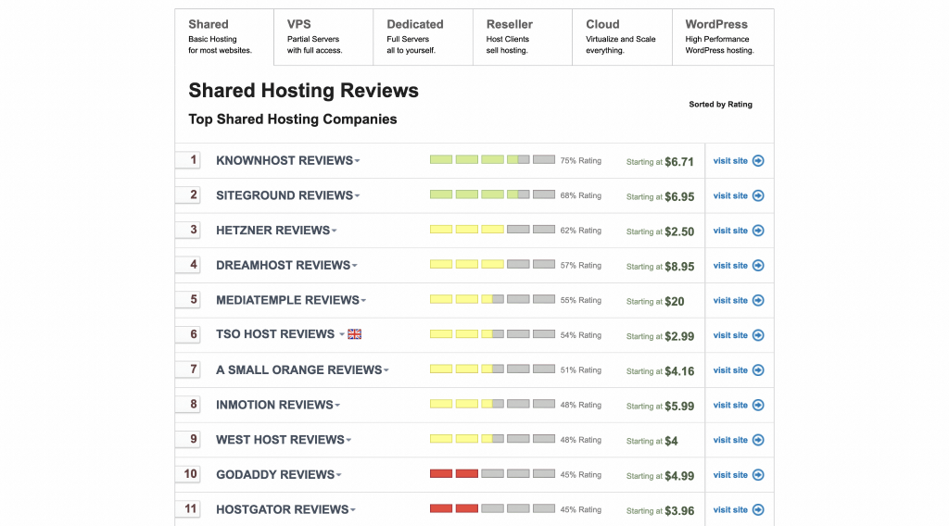Visit site link for SiteGround
Viewport: 949px width, 526px height.
pos(730,196)
